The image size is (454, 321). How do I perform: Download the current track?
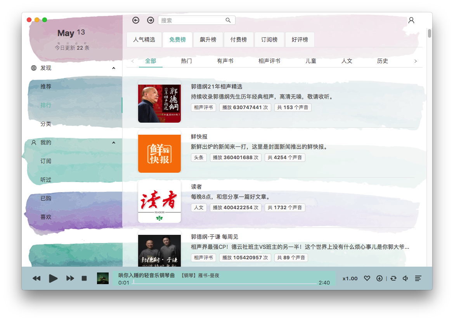[379, 278]
